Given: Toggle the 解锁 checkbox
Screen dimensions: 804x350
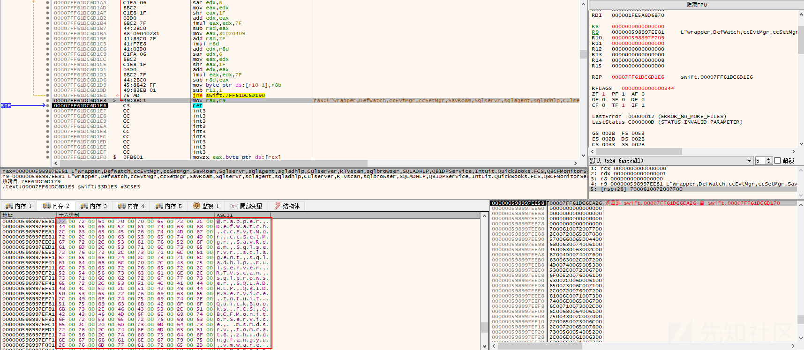Looking at the screenshot, I should pos(777,161).
